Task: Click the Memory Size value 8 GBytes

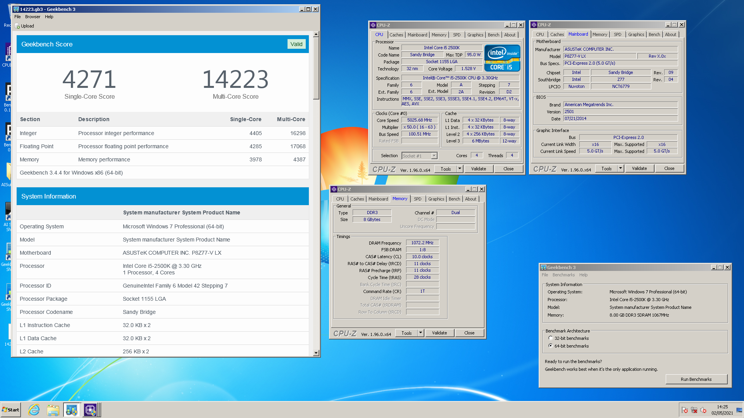Action: (x=372, y=219)
